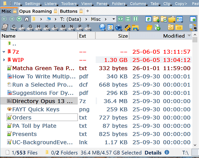Select the PA Toll by Plate file
199x158 pixels.
(34, 126)
